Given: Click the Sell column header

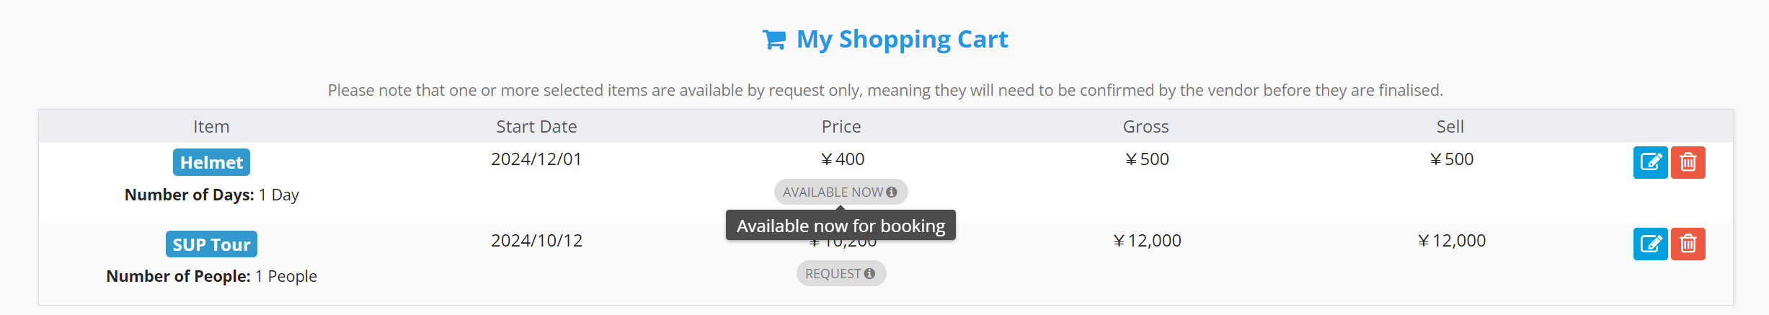Looking at the screenshot, I should point(1450,127).
